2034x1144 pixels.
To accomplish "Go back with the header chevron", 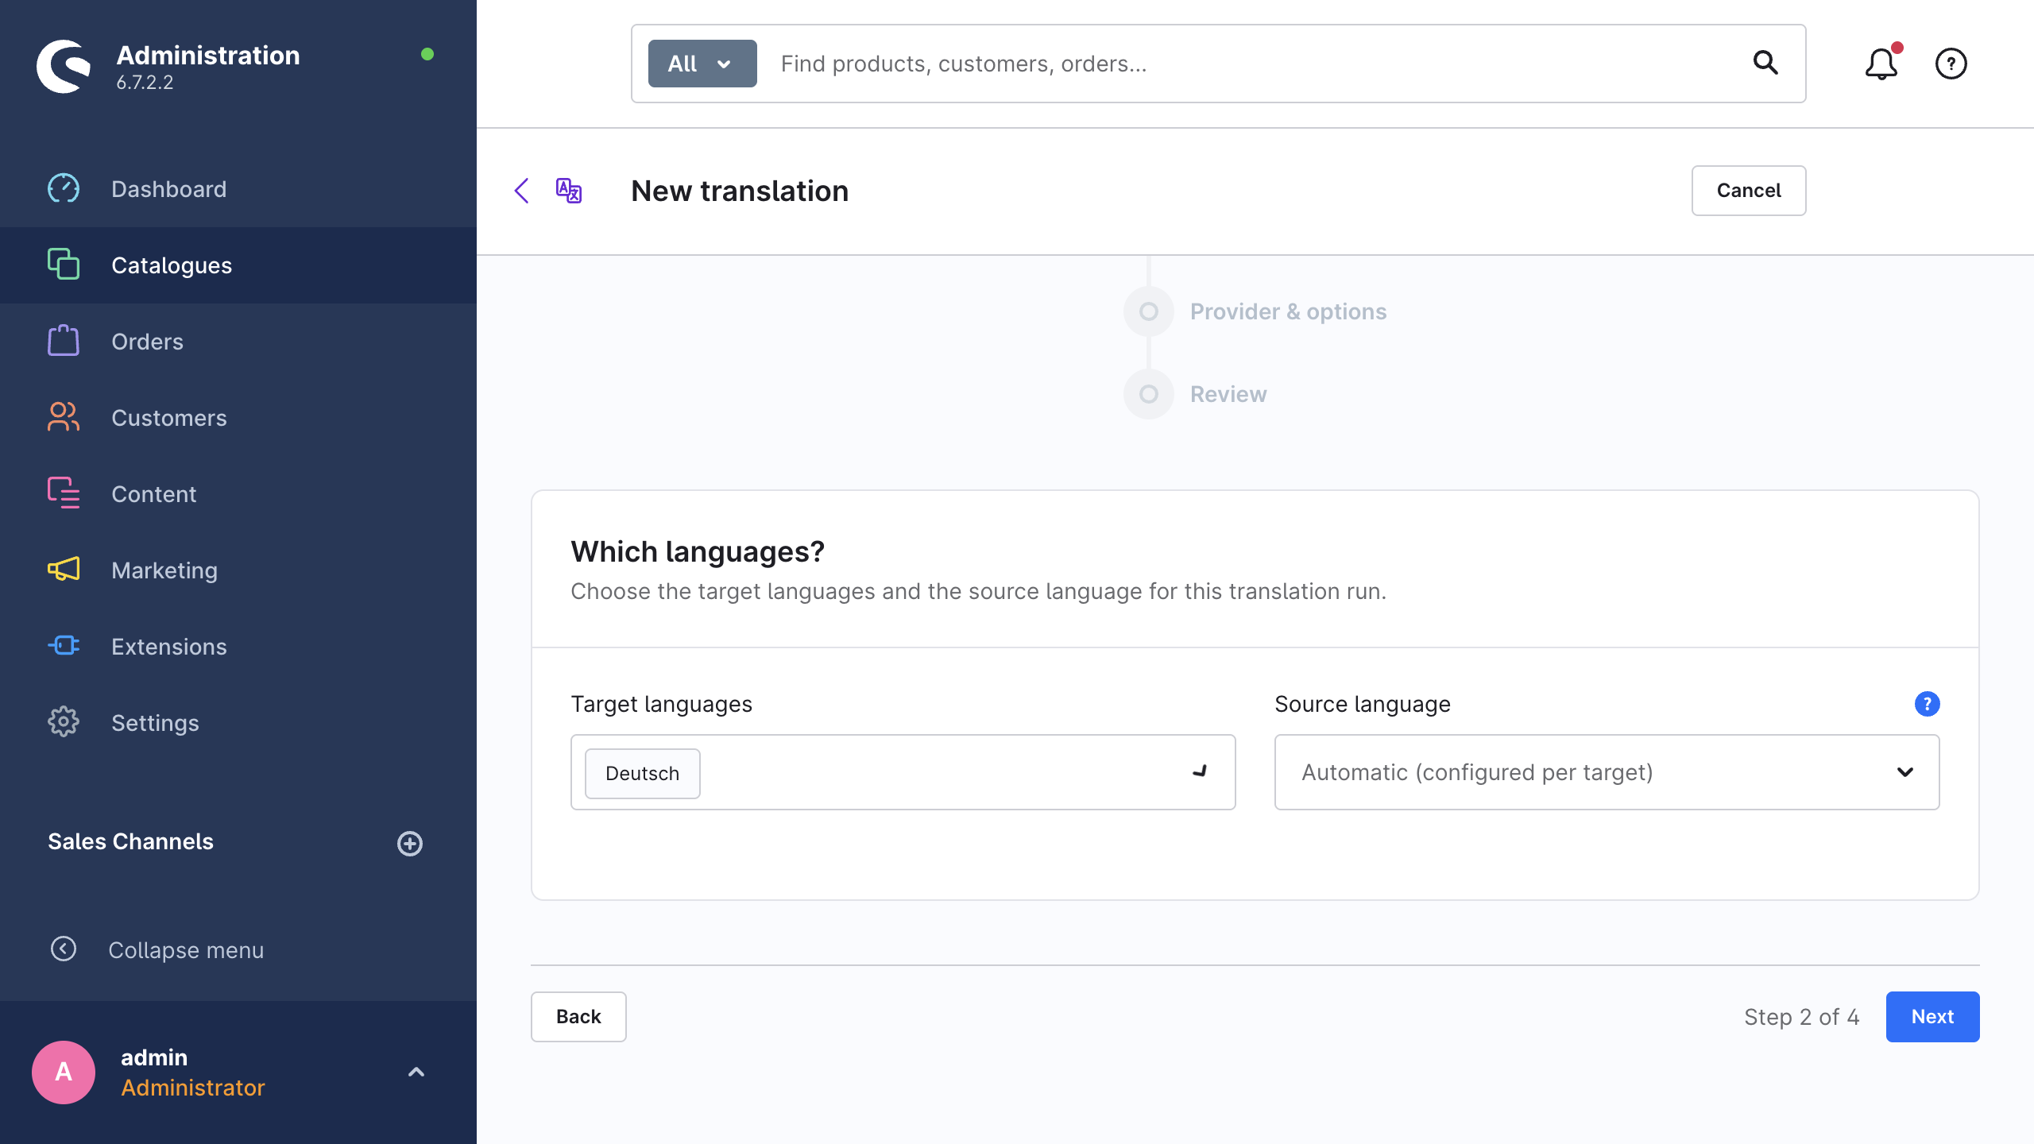I will 522,191.
